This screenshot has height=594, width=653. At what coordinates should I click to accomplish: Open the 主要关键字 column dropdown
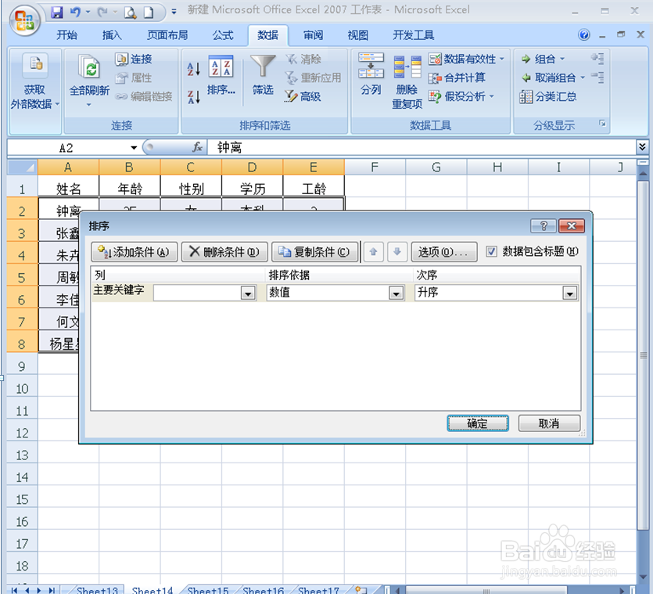tap(248, 293)
